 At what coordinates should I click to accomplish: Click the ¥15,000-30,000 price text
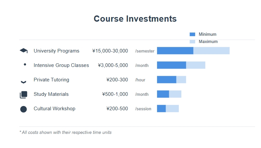(x=110, y=51)
